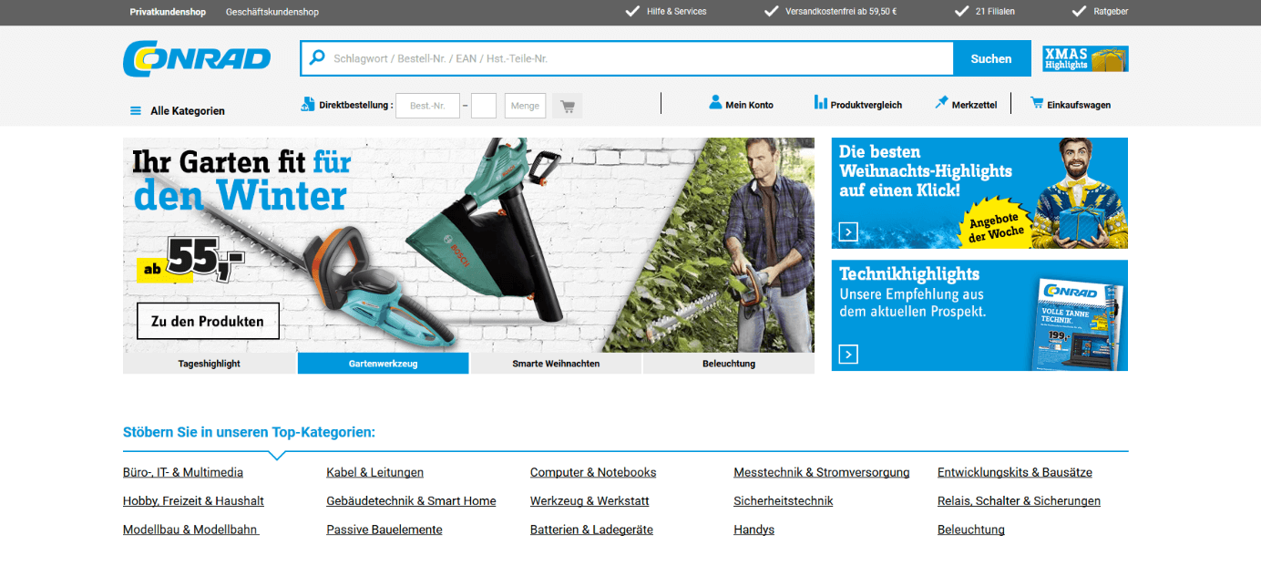Viewport: 1261px width, 586px height.
Task: Focus the Menge quantity field
Action: point(525,106)
